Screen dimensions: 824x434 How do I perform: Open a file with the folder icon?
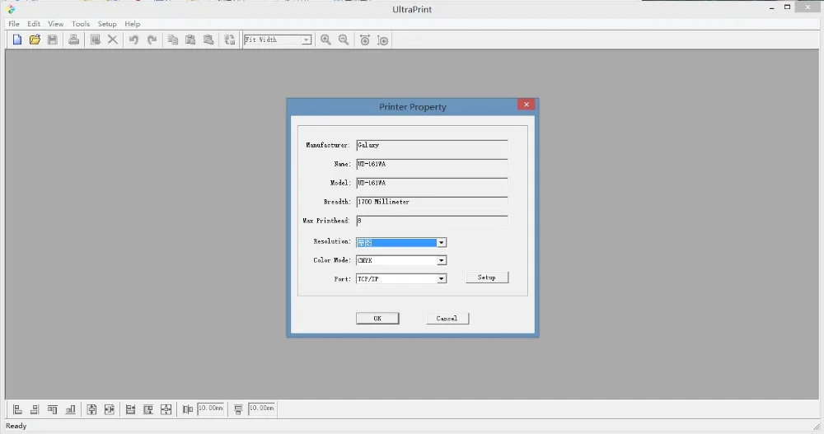tap(35, 40)
